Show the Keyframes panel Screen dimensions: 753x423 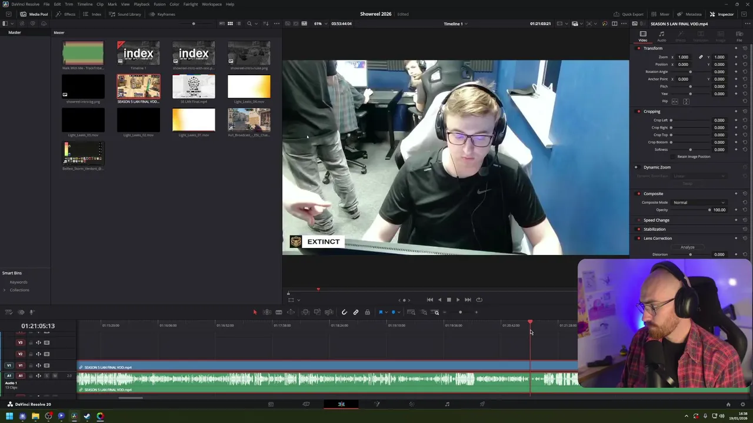click(163, 14)
